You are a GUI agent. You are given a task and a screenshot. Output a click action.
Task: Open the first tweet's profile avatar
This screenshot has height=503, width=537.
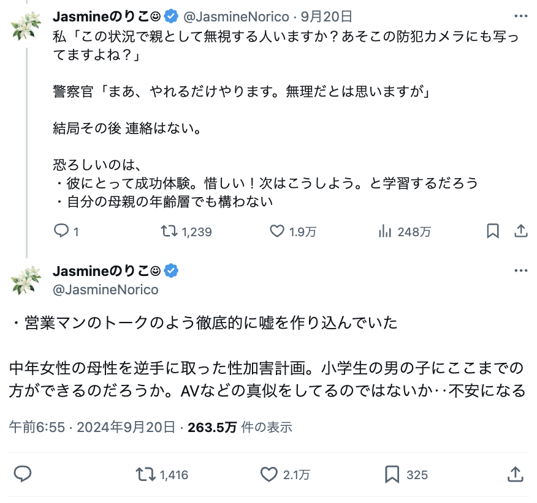[x=26, y=26]
